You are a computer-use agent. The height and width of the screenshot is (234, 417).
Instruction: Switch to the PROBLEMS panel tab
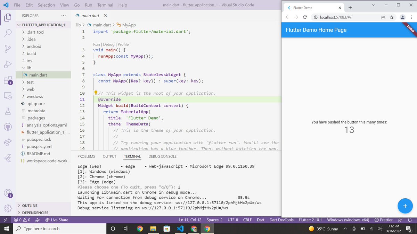[x=86, y=156]
